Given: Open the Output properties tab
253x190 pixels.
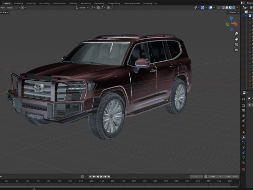Looking at the screenshot, I should [x=244, y=110].
